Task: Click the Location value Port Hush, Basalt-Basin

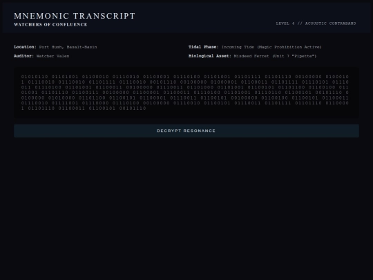Action: click(x=68, y=47)
